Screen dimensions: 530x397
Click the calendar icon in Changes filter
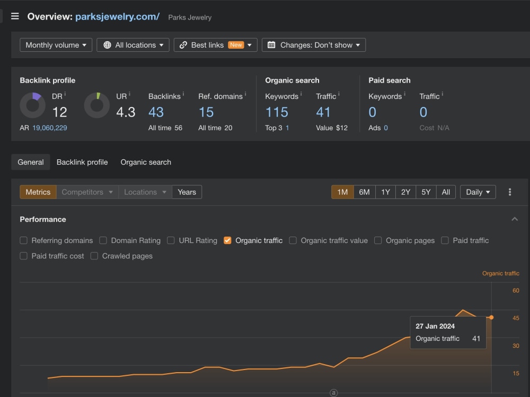pos(271,45)
